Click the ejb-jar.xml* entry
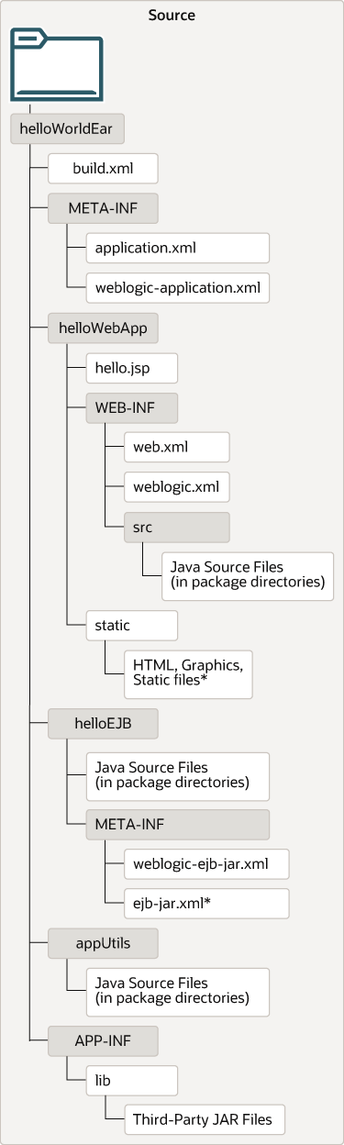Viewport: 344px width, 1145px height. point(205,903)
